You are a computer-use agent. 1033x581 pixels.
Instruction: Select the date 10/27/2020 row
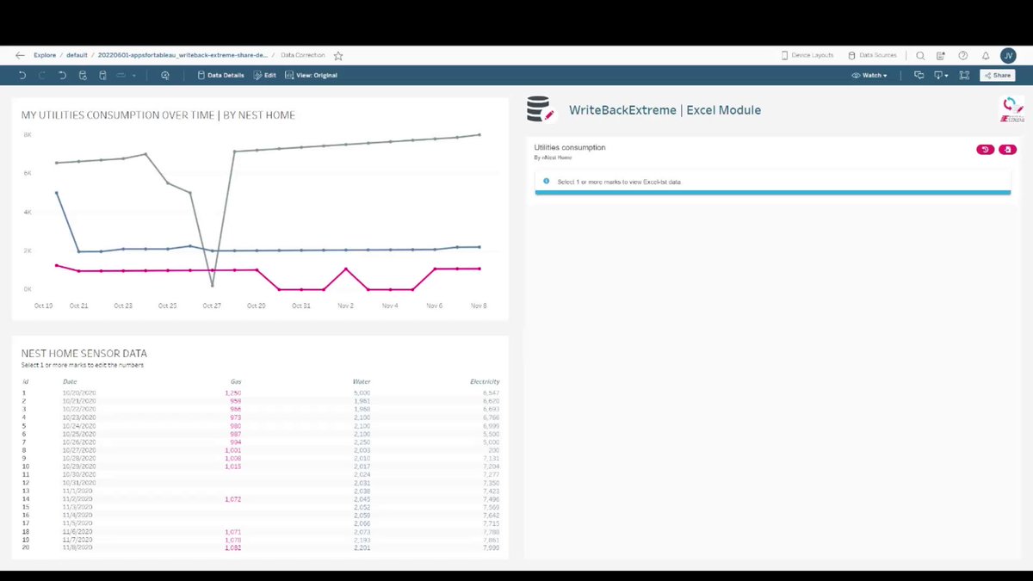tap(79, 449)
